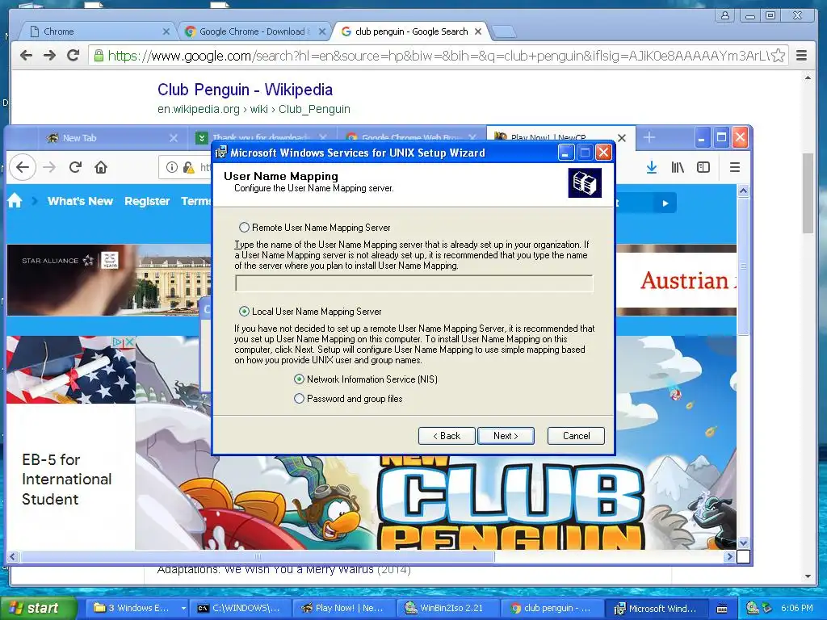
Task: Close Firefox 'Play Now!' tab
Action: (x=622, y=137)
